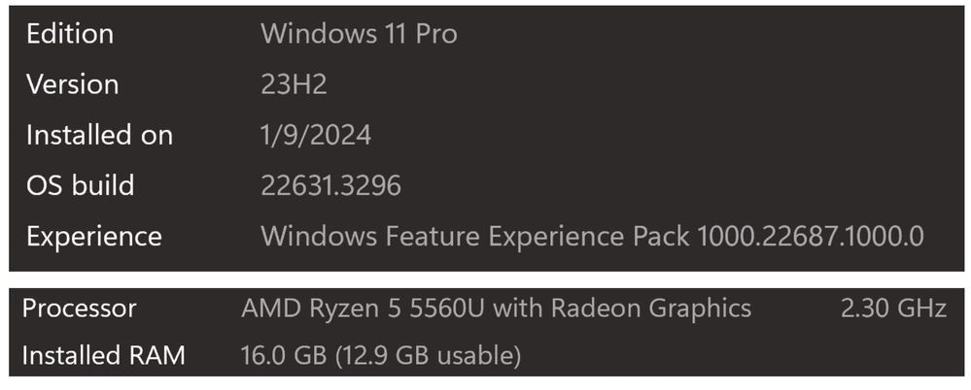
Task: Click the 23H2 version value
Action: (294, 84)
